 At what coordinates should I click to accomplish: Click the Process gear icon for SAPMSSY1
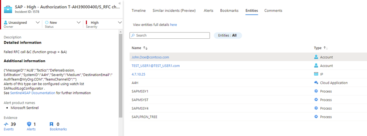[x=316, y=91]
